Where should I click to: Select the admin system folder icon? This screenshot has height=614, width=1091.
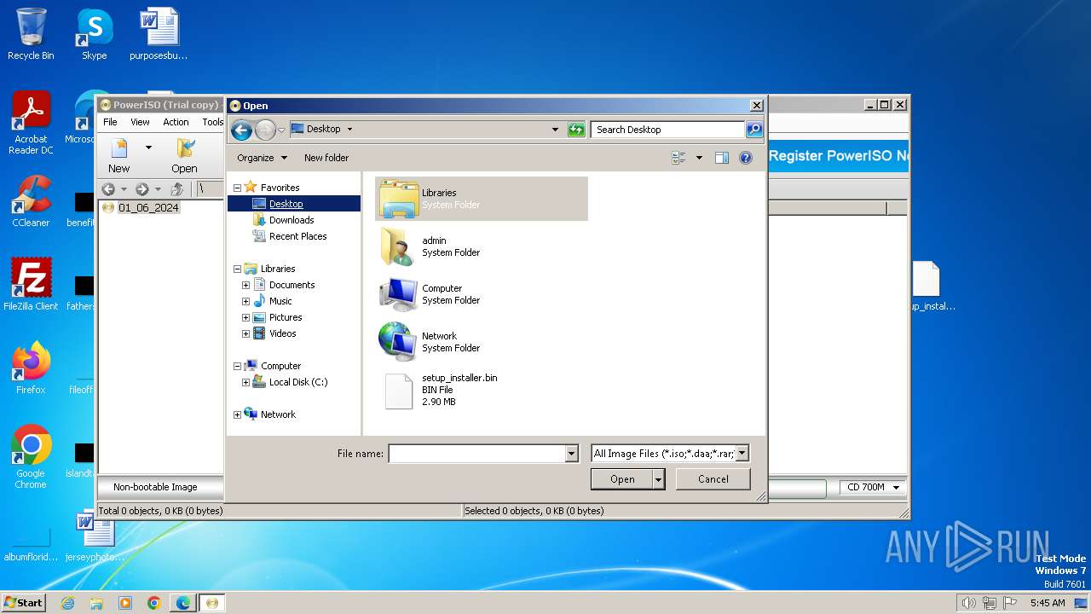398,246
